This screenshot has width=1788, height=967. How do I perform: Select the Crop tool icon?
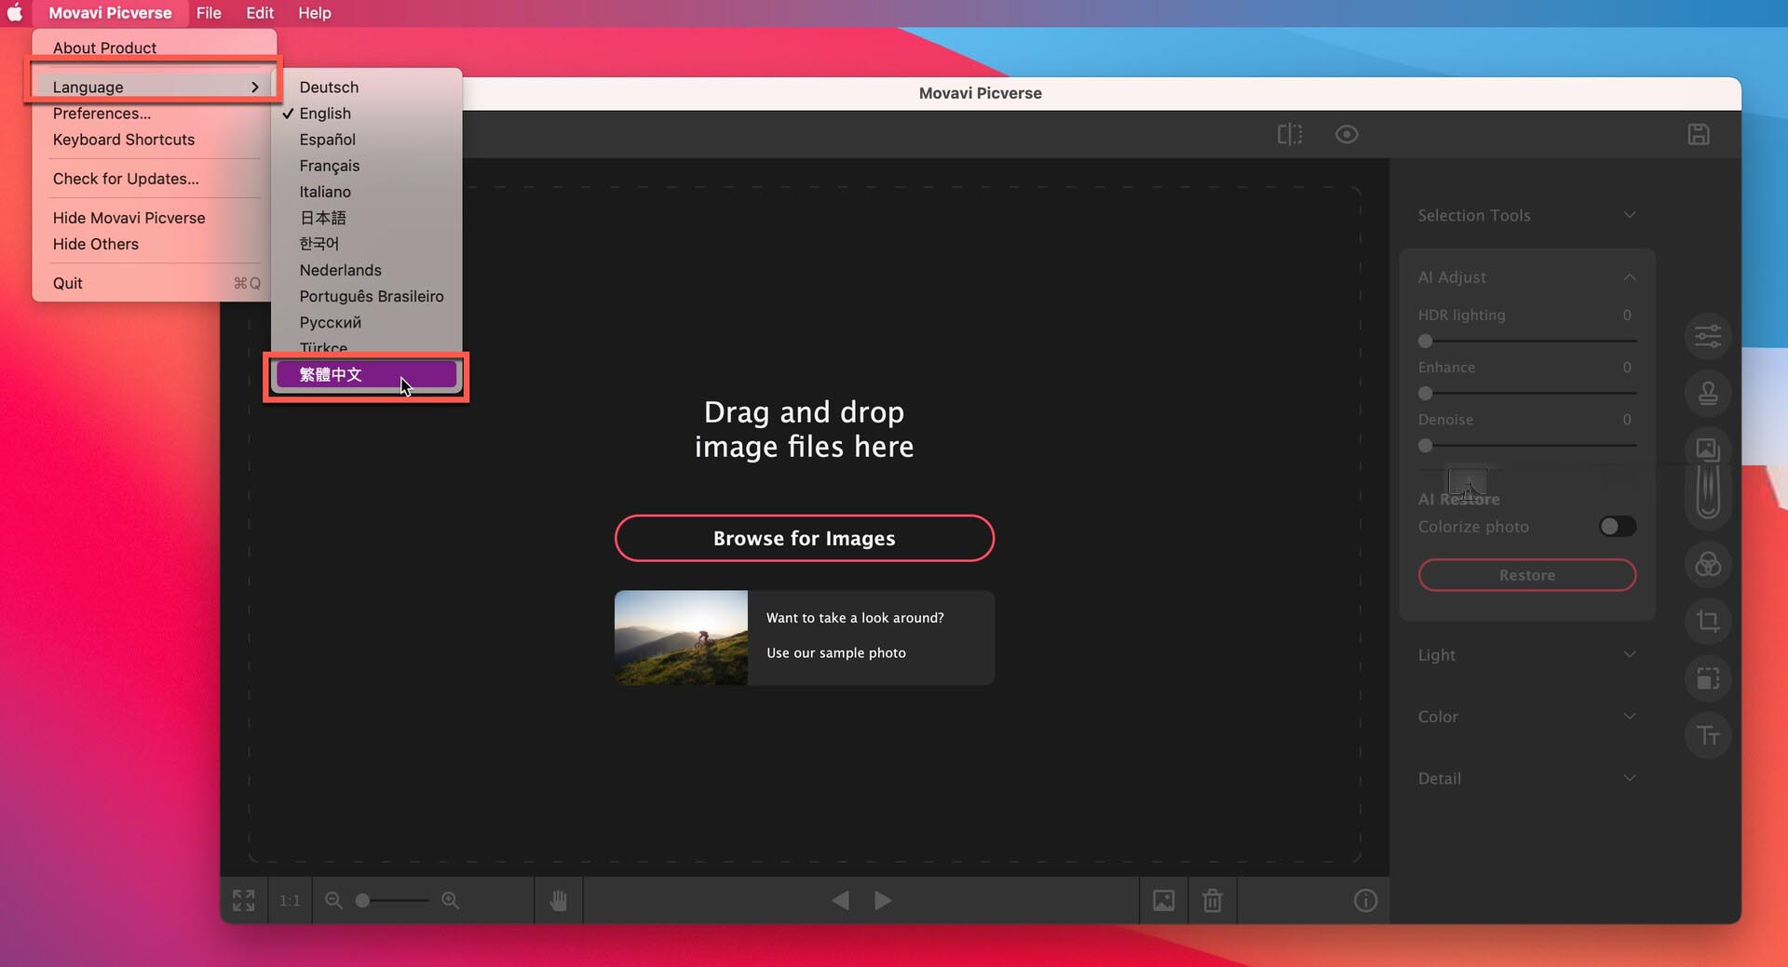[1708, 621]
